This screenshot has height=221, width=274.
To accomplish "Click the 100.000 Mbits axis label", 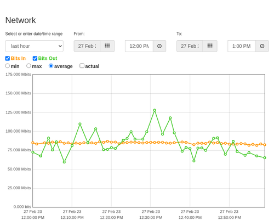I will coord(18,131).
